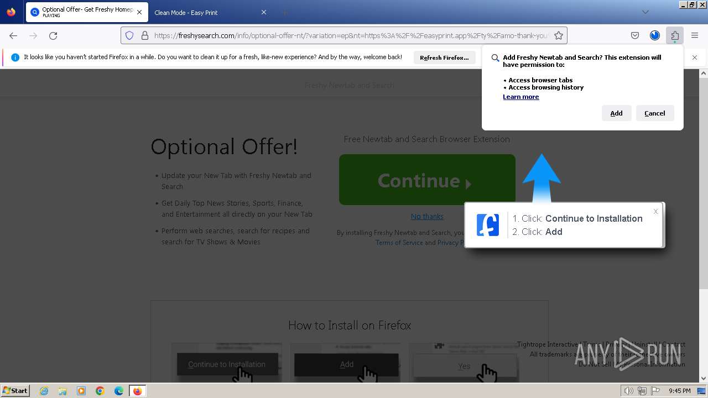
Task: Switch to the Optional Offer tab
Action: click(x=87, y=12)
